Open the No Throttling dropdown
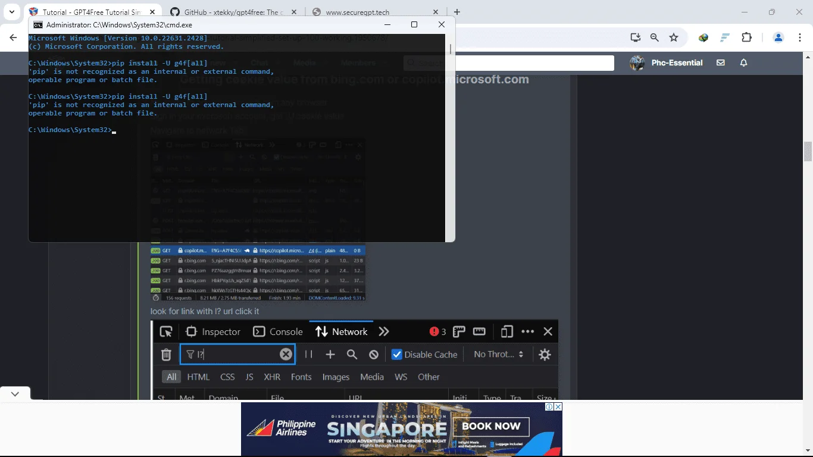 (x=499, y=354)
